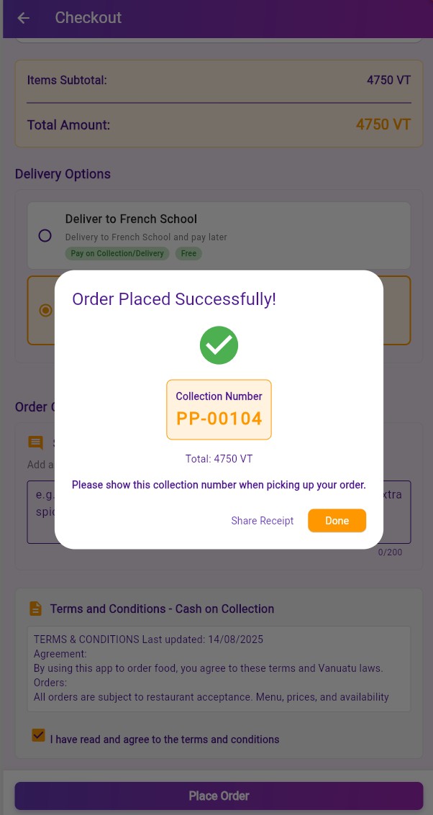Select the Deliver to French School radio button
Screen dimensions: 433x815
45,235
